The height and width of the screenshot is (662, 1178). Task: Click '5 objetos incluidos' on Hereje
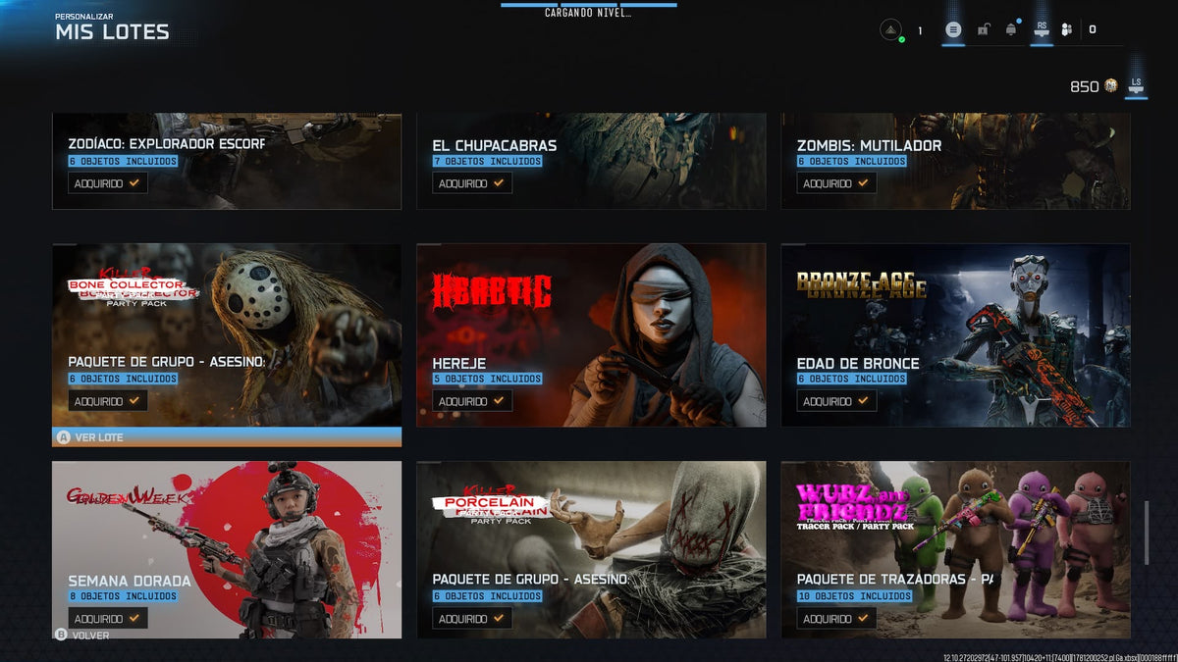coord(487,380)
